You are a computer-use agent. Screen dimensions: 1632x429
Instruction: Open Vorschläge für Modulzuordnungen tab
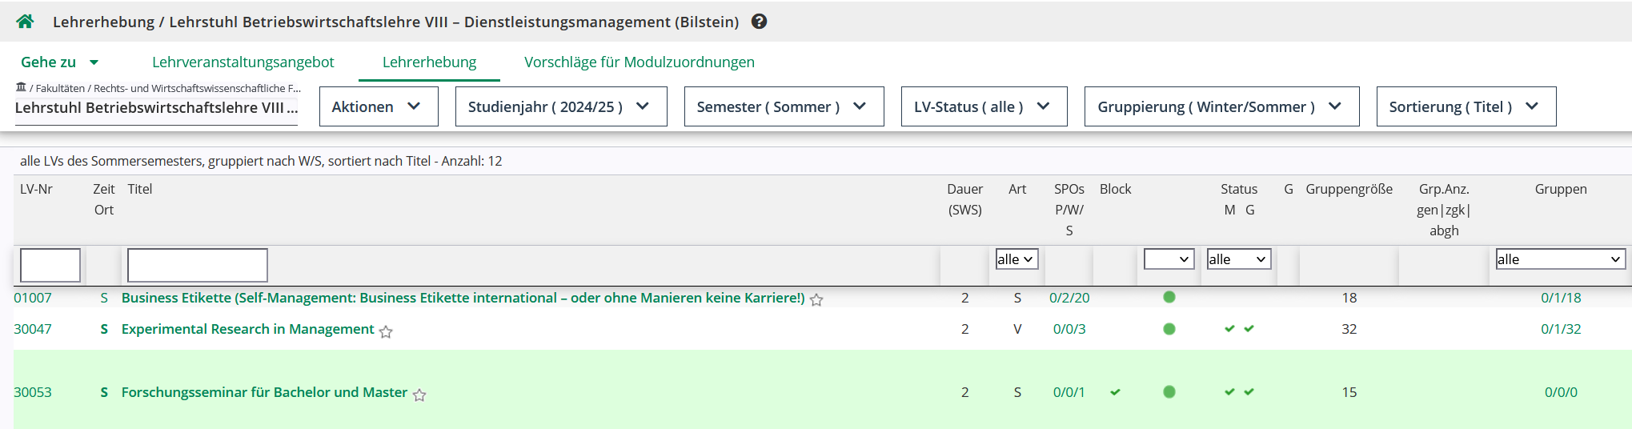pyautogui.click(x=639, y=62)
